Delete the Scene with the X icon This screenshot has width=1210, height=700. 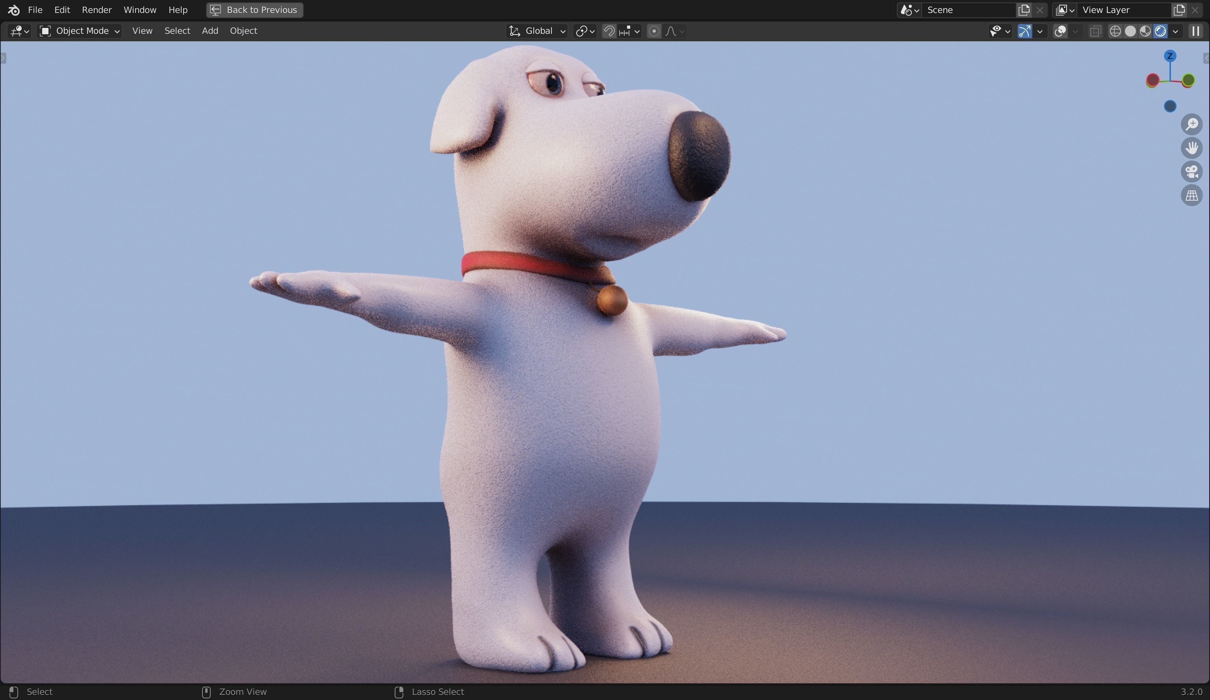click(1039, 10)
